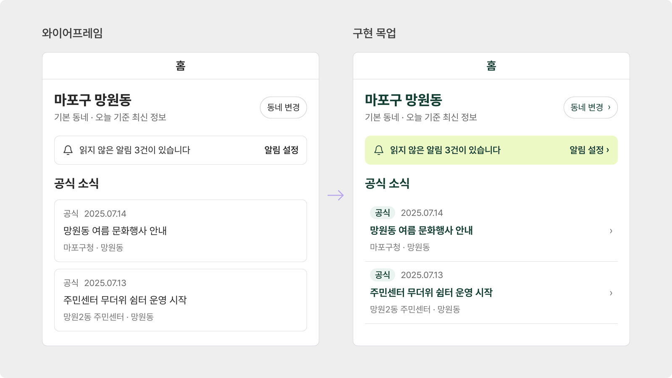672x378 pixels.
Task: Click the wireframe subtitle 기본 동네 · 오늘 기준 최신 정보
Action: (110, 117)
